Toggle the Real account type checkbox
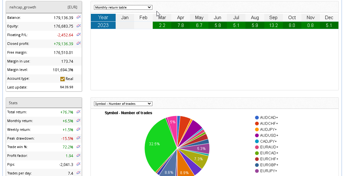Viewport: 346px width, 176px height. click(63, 79)
